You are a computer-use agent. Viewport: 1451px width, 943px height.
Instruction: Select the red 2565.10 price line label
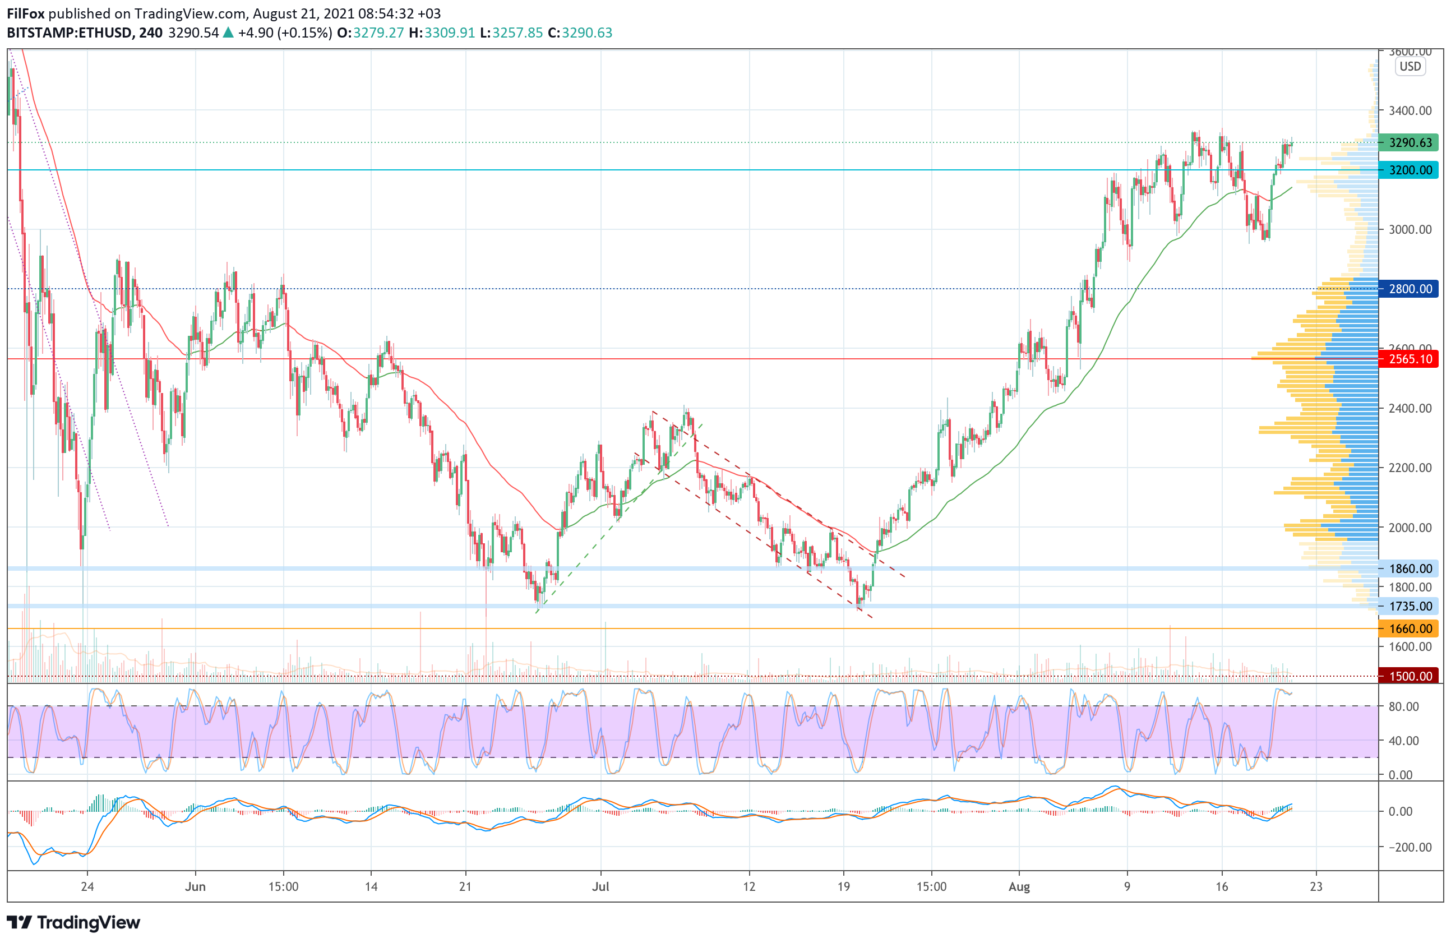click(x=1409, y=359)
